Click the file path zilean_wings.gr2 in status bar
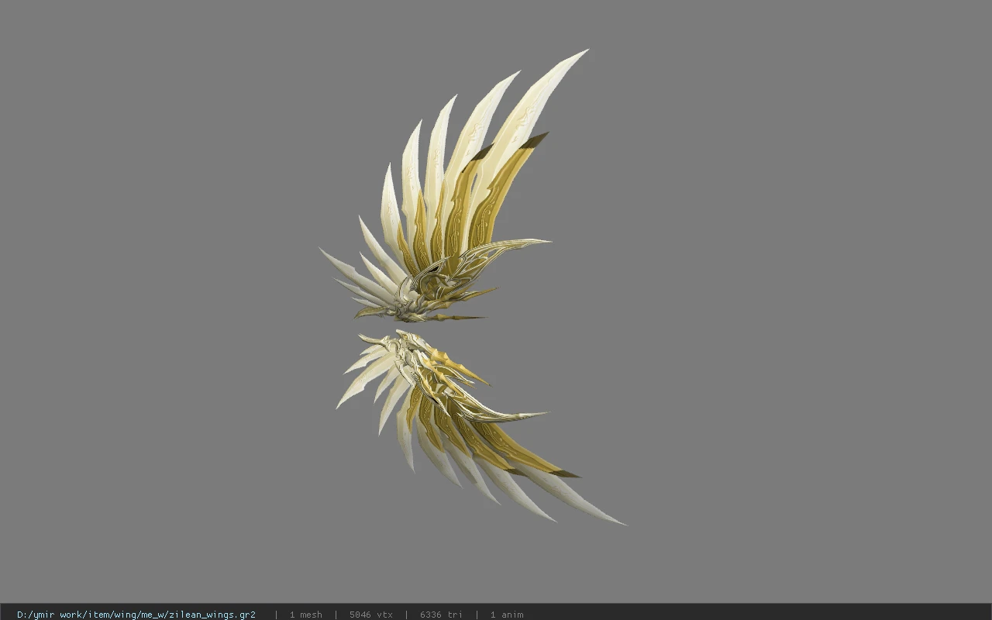The height and width of the screenshot is (620, 992). tap(136, 615)
